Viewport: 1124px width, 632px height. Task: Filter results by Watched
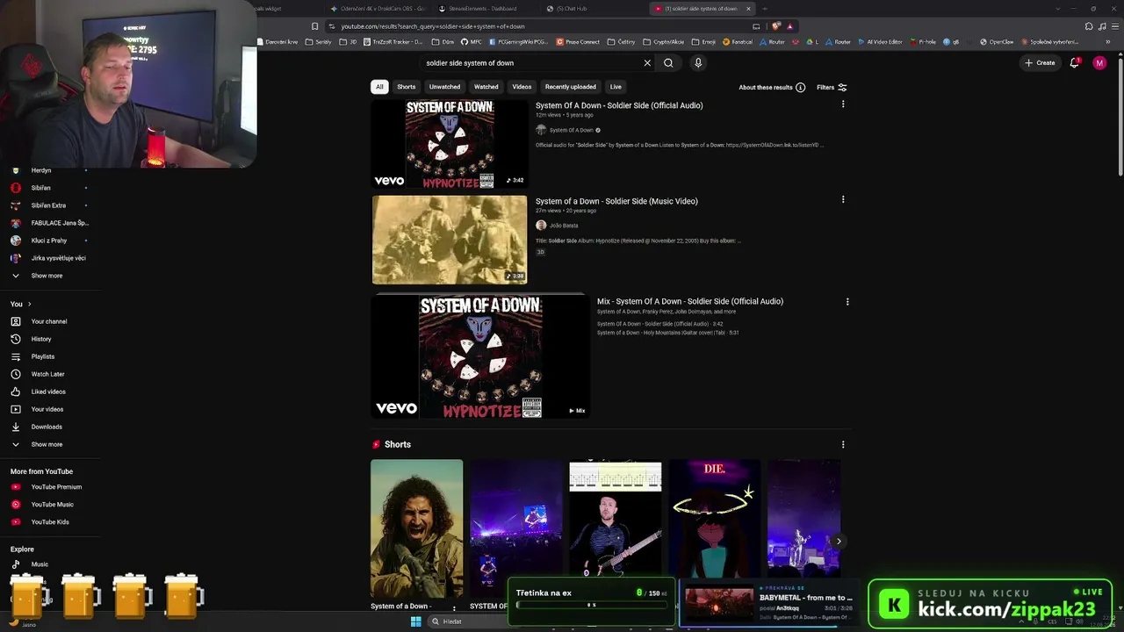pos(486,87)
